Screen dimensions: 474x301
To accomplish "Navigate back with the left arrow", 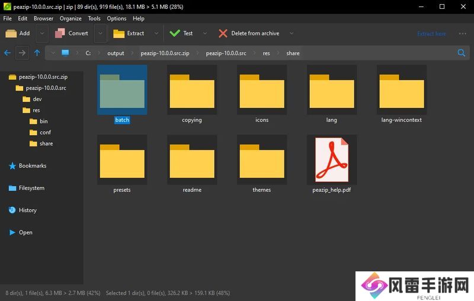I will (8, 53).
